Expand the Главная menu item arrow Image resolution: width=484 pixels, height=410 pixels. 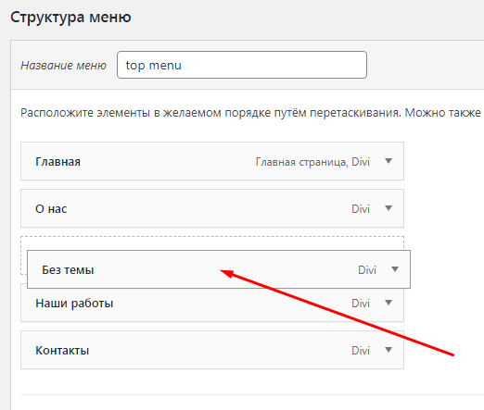tap(388, 161)
